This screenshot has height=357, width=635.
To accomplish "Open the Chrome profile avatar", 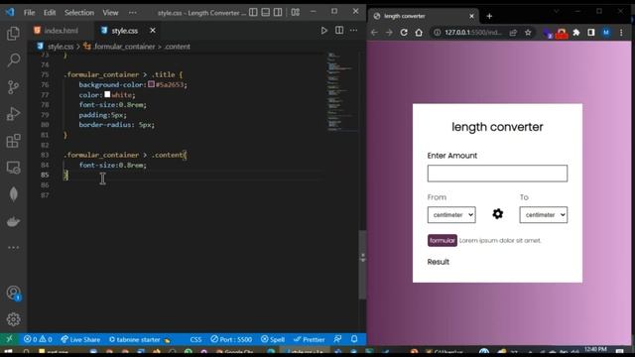I will (606, 33).
